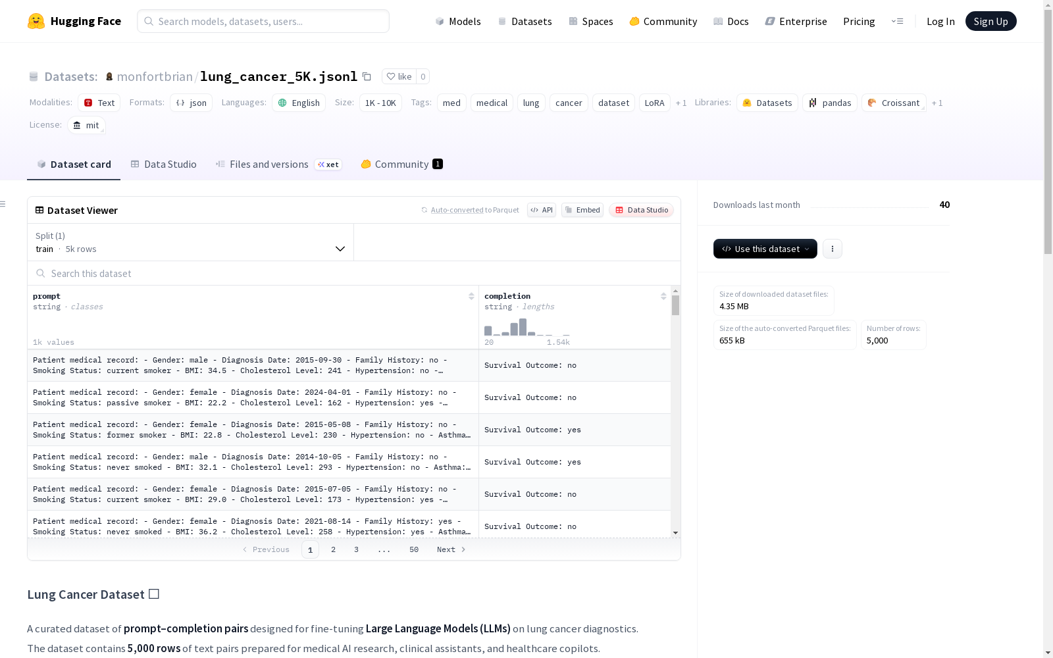Click the monfortbrian user avatar icon

tap(109, 77)
